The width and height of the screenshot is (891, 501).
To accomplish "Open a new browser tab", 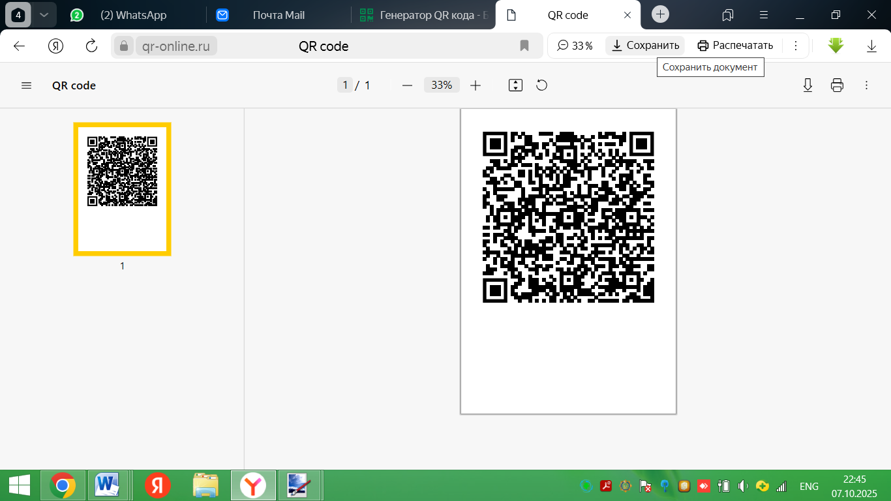I will click(x=661, y=14).
